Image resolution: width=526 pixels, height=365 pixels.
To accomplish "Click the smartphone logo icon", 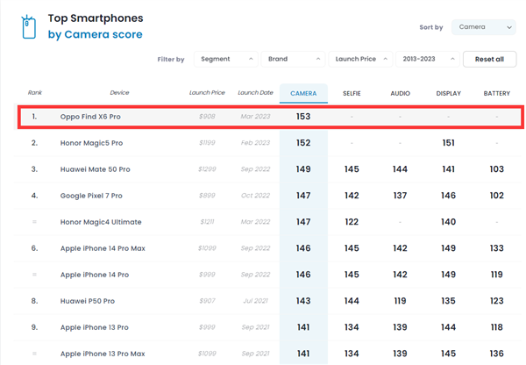I will pos(29,27).
